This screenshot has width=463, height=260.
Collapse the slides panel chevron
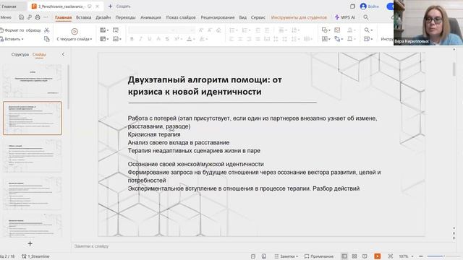click(x=63, y=55)
